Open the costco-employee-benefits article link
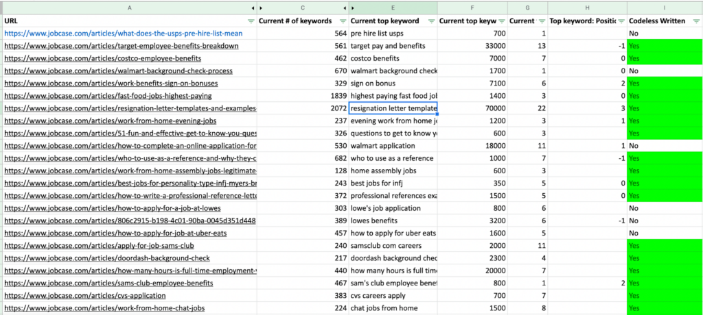Viewport: 703px width, 315px height. point(103,58)
